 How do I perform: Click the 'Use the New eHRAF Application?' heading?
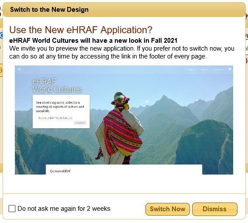[x=81, y=30]
